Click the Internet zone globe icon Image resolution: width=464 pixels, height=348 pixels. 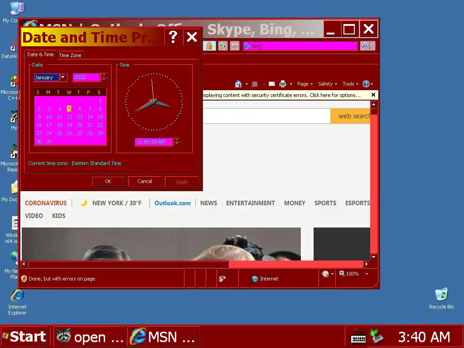(255, 279)
